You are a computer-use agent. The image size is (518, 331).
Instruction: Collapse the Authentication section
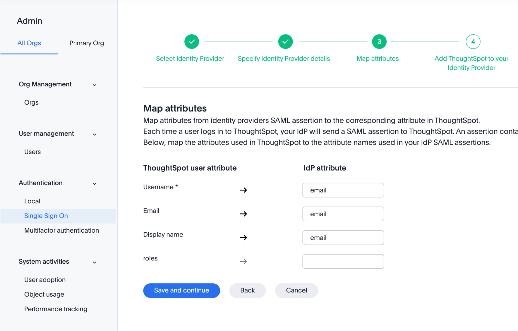pos(94,184)
